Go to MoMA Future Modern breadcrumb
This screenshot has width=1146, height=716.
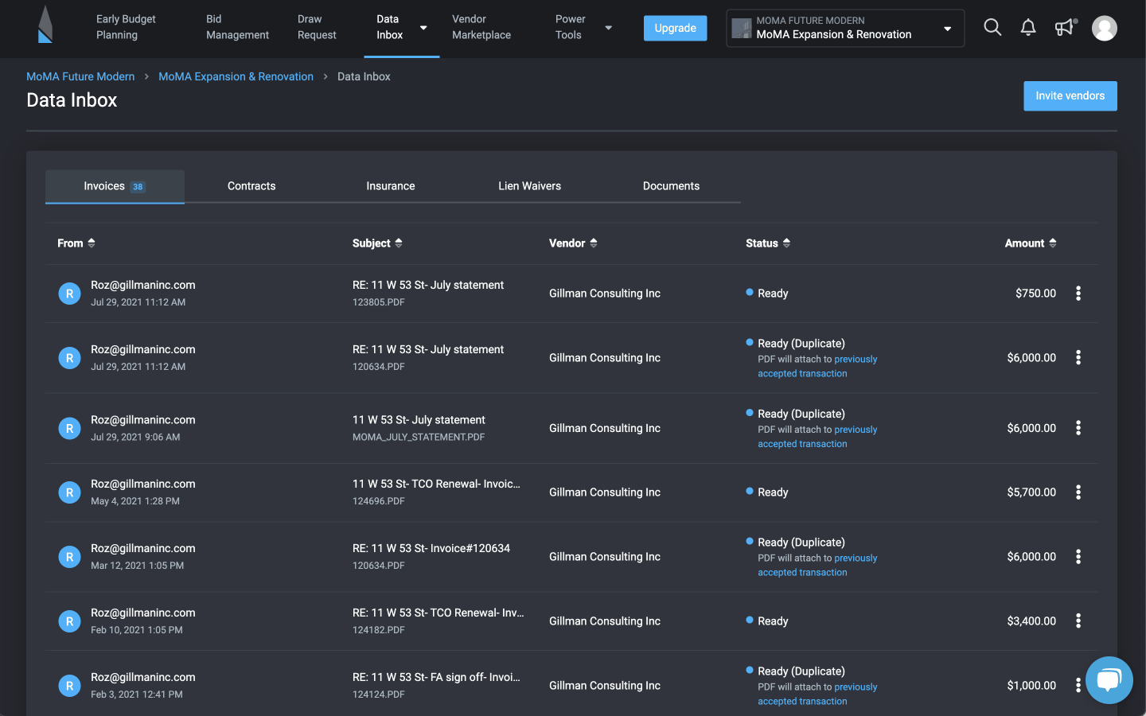point(80,76)
